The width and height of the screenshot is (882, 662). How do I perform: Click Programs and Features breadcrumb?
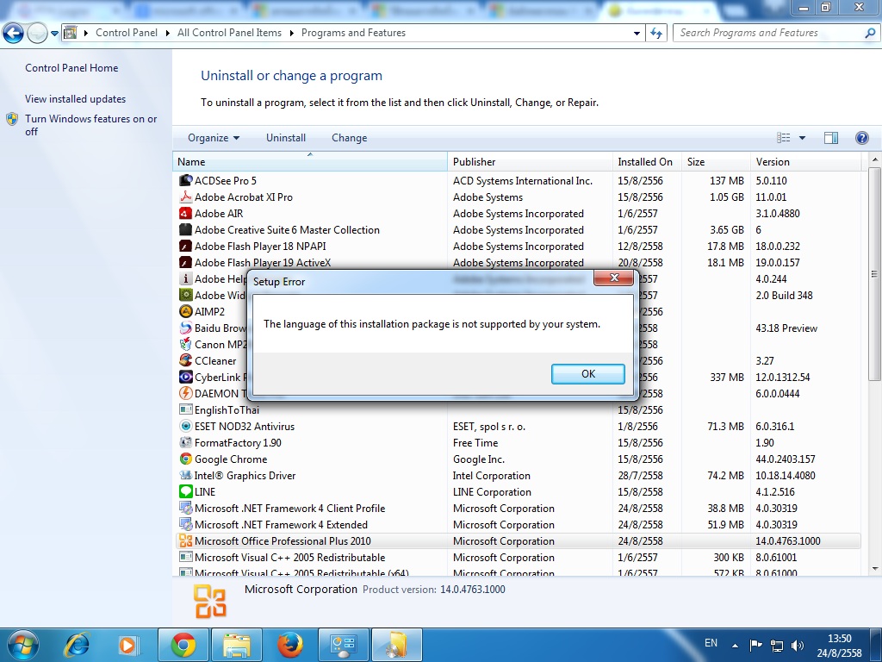353,33
